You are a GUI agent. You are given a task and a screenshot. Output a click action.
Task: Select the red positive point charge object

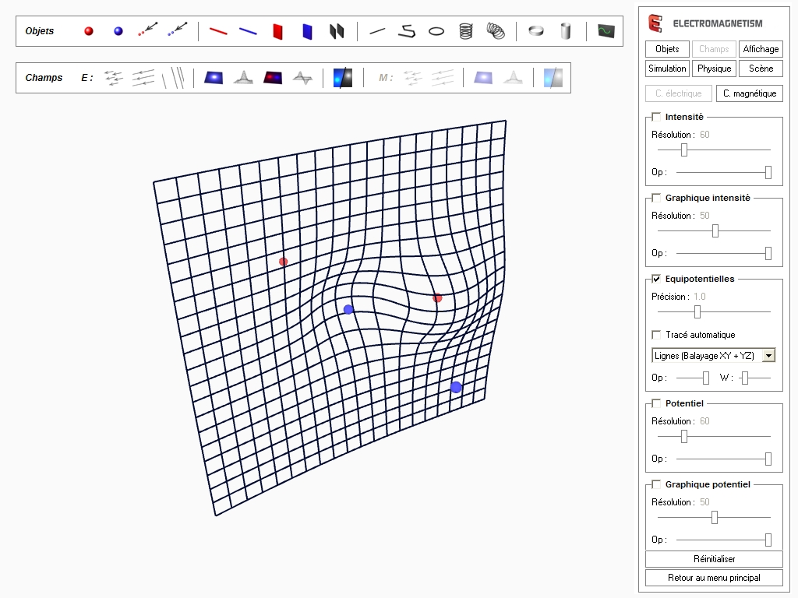tap(89, 31)
